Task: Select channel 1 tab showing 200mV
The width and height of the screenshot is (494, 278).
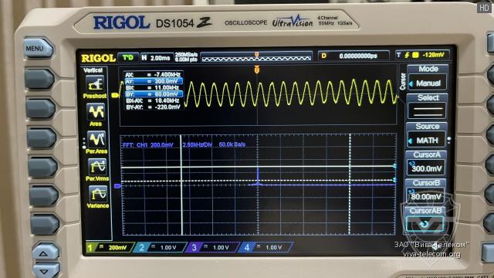Action: tap(109, 247)
